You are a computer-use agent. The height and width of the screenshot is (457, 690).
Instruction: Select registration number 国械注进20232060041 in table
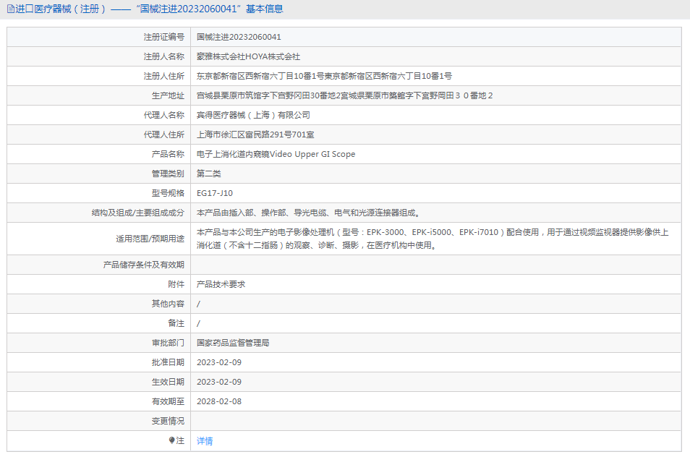(239, 37)
